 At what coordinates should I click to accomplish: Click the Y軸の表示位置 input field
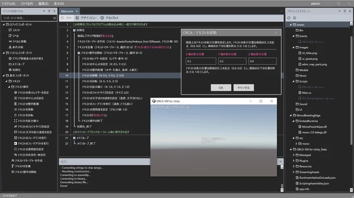click(x=232, y=61)
